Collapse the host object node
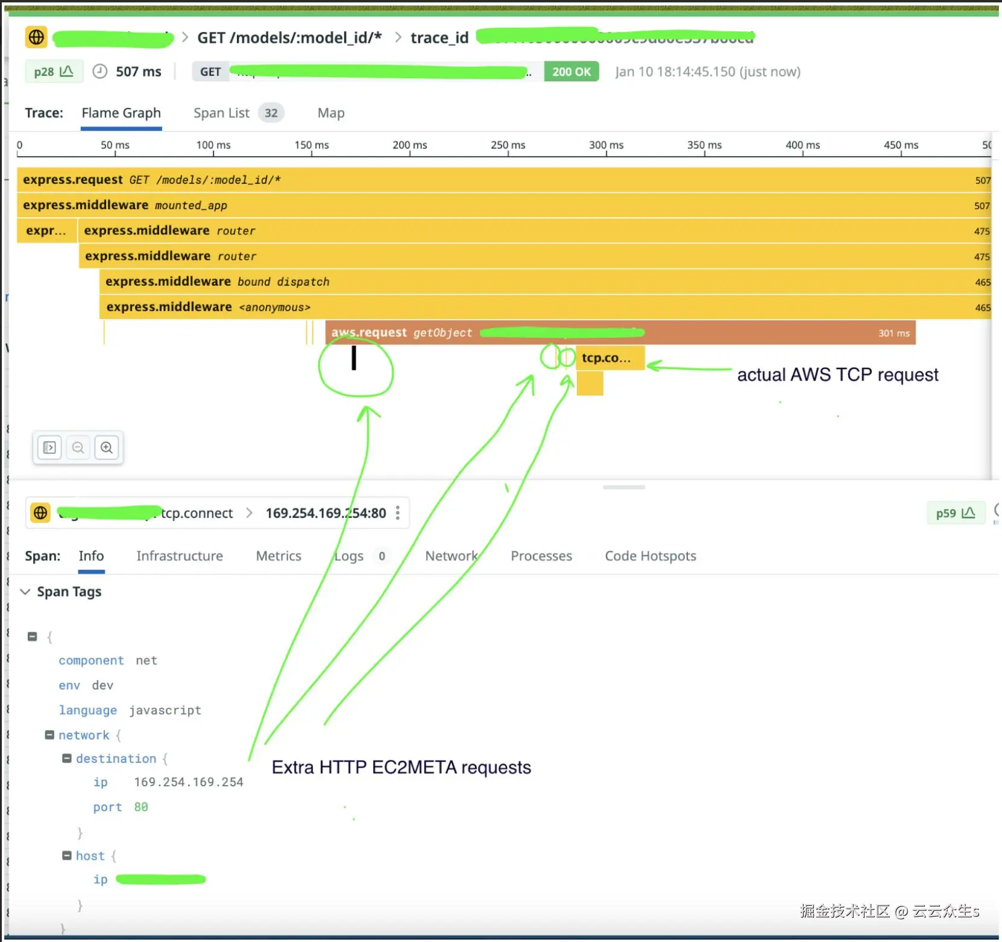1002x942 pixels. coord(67,855)
